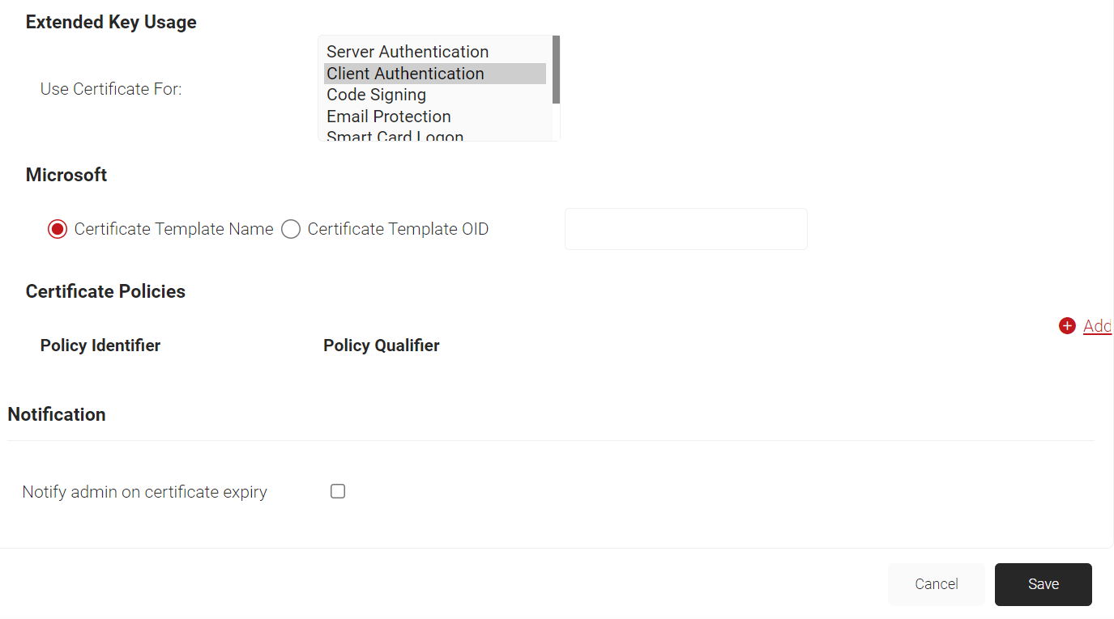The width and height of the screenshot is (1114, 619).
Task: Select the Certificate Template Name radio button
Action: point(57,229)
